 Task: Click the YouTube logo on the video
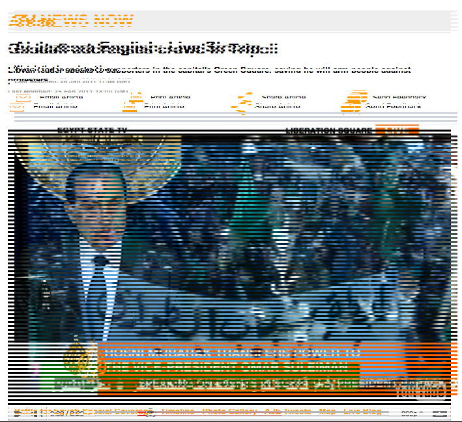[x=421, y=392]
